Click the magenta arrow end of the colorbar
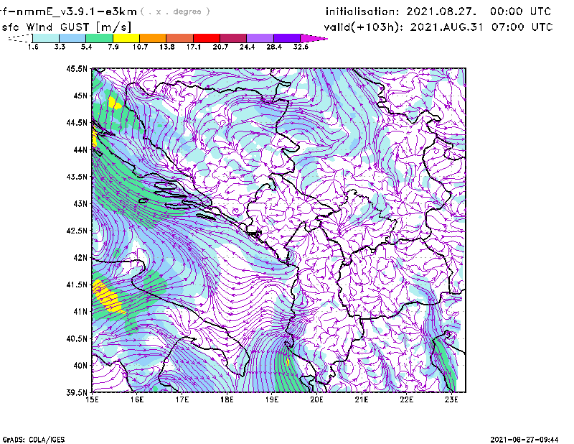Screen dimensions: 574x444 pos(313,38)
